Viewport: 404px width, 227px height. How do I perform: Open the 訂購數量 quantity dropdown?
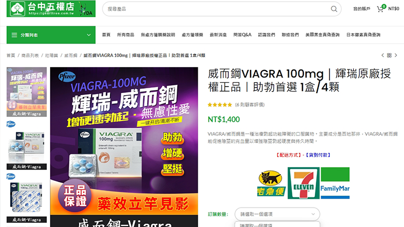(x=276, y=214)
